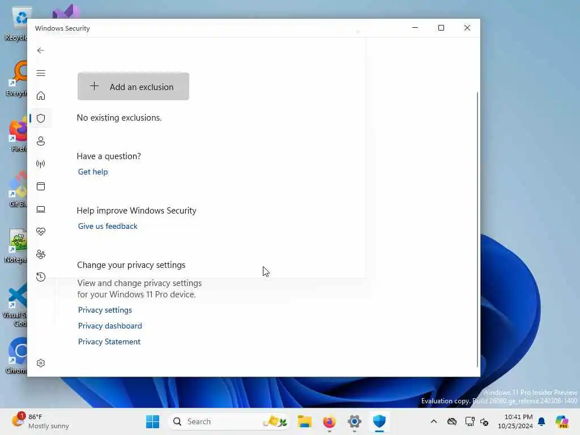Open App & browser control icon
The image size is (580, 435).
click(41, 186)
